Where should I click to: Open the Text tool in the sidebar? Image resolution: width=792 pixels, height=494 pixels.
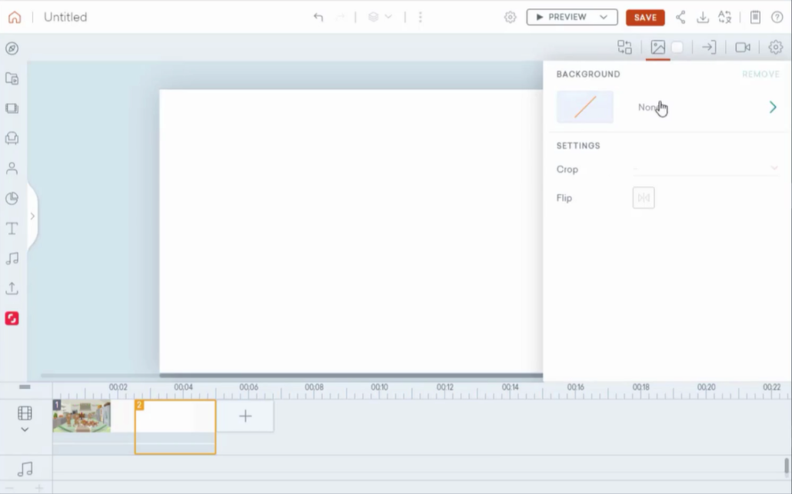pyautogui.click(x=12, y=228)
